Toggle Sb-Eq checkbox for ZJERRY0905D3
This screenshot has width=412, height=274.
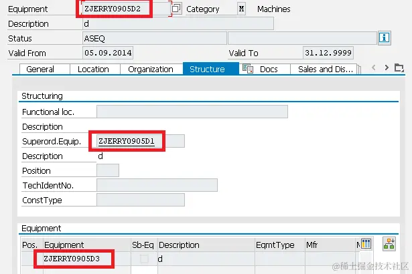144,259
